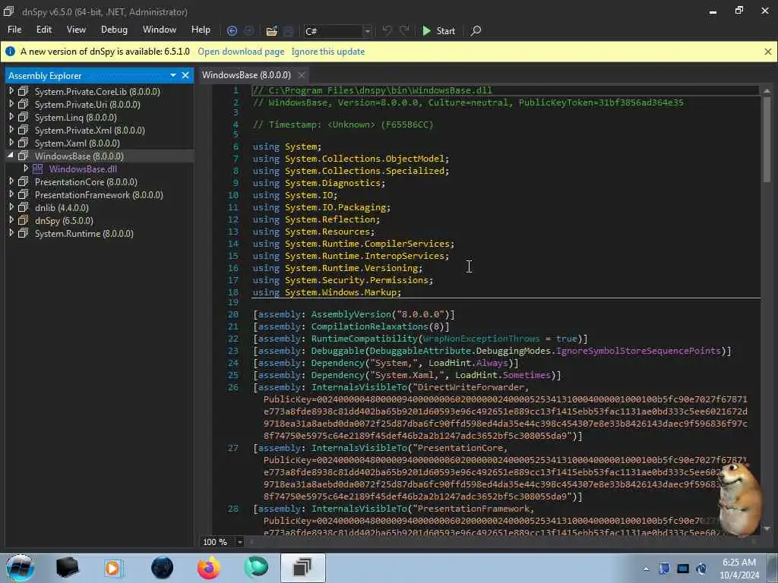The width and height of the screenshot is (778, 583).
Task: Start debugging with the Start button
Action: (438, 30)
